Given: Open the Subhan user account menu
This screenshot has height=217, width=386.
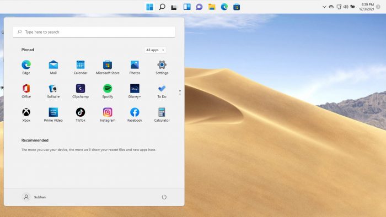Looking at the screenshot, I should click(x=34, y=197).
